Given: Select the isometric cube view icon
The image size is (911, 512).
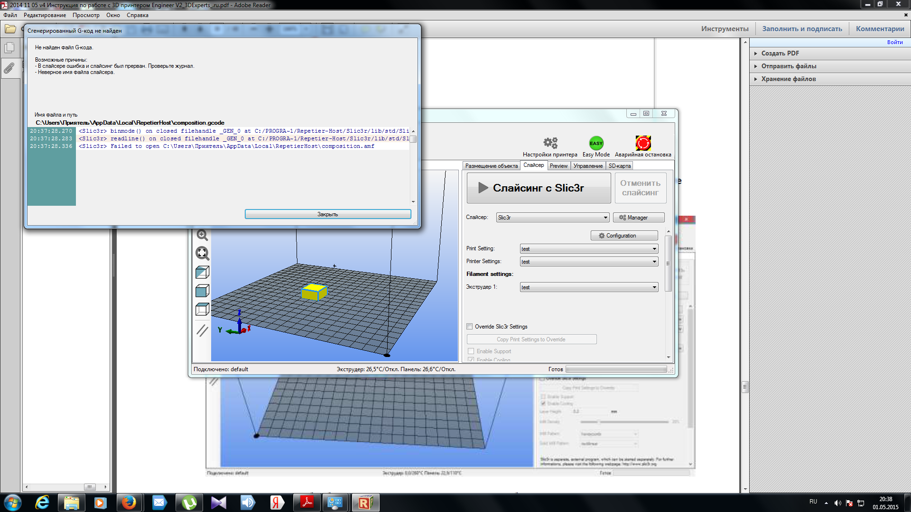Looking at the screenshot, I should pyautogui.click(x=202, y=272).
